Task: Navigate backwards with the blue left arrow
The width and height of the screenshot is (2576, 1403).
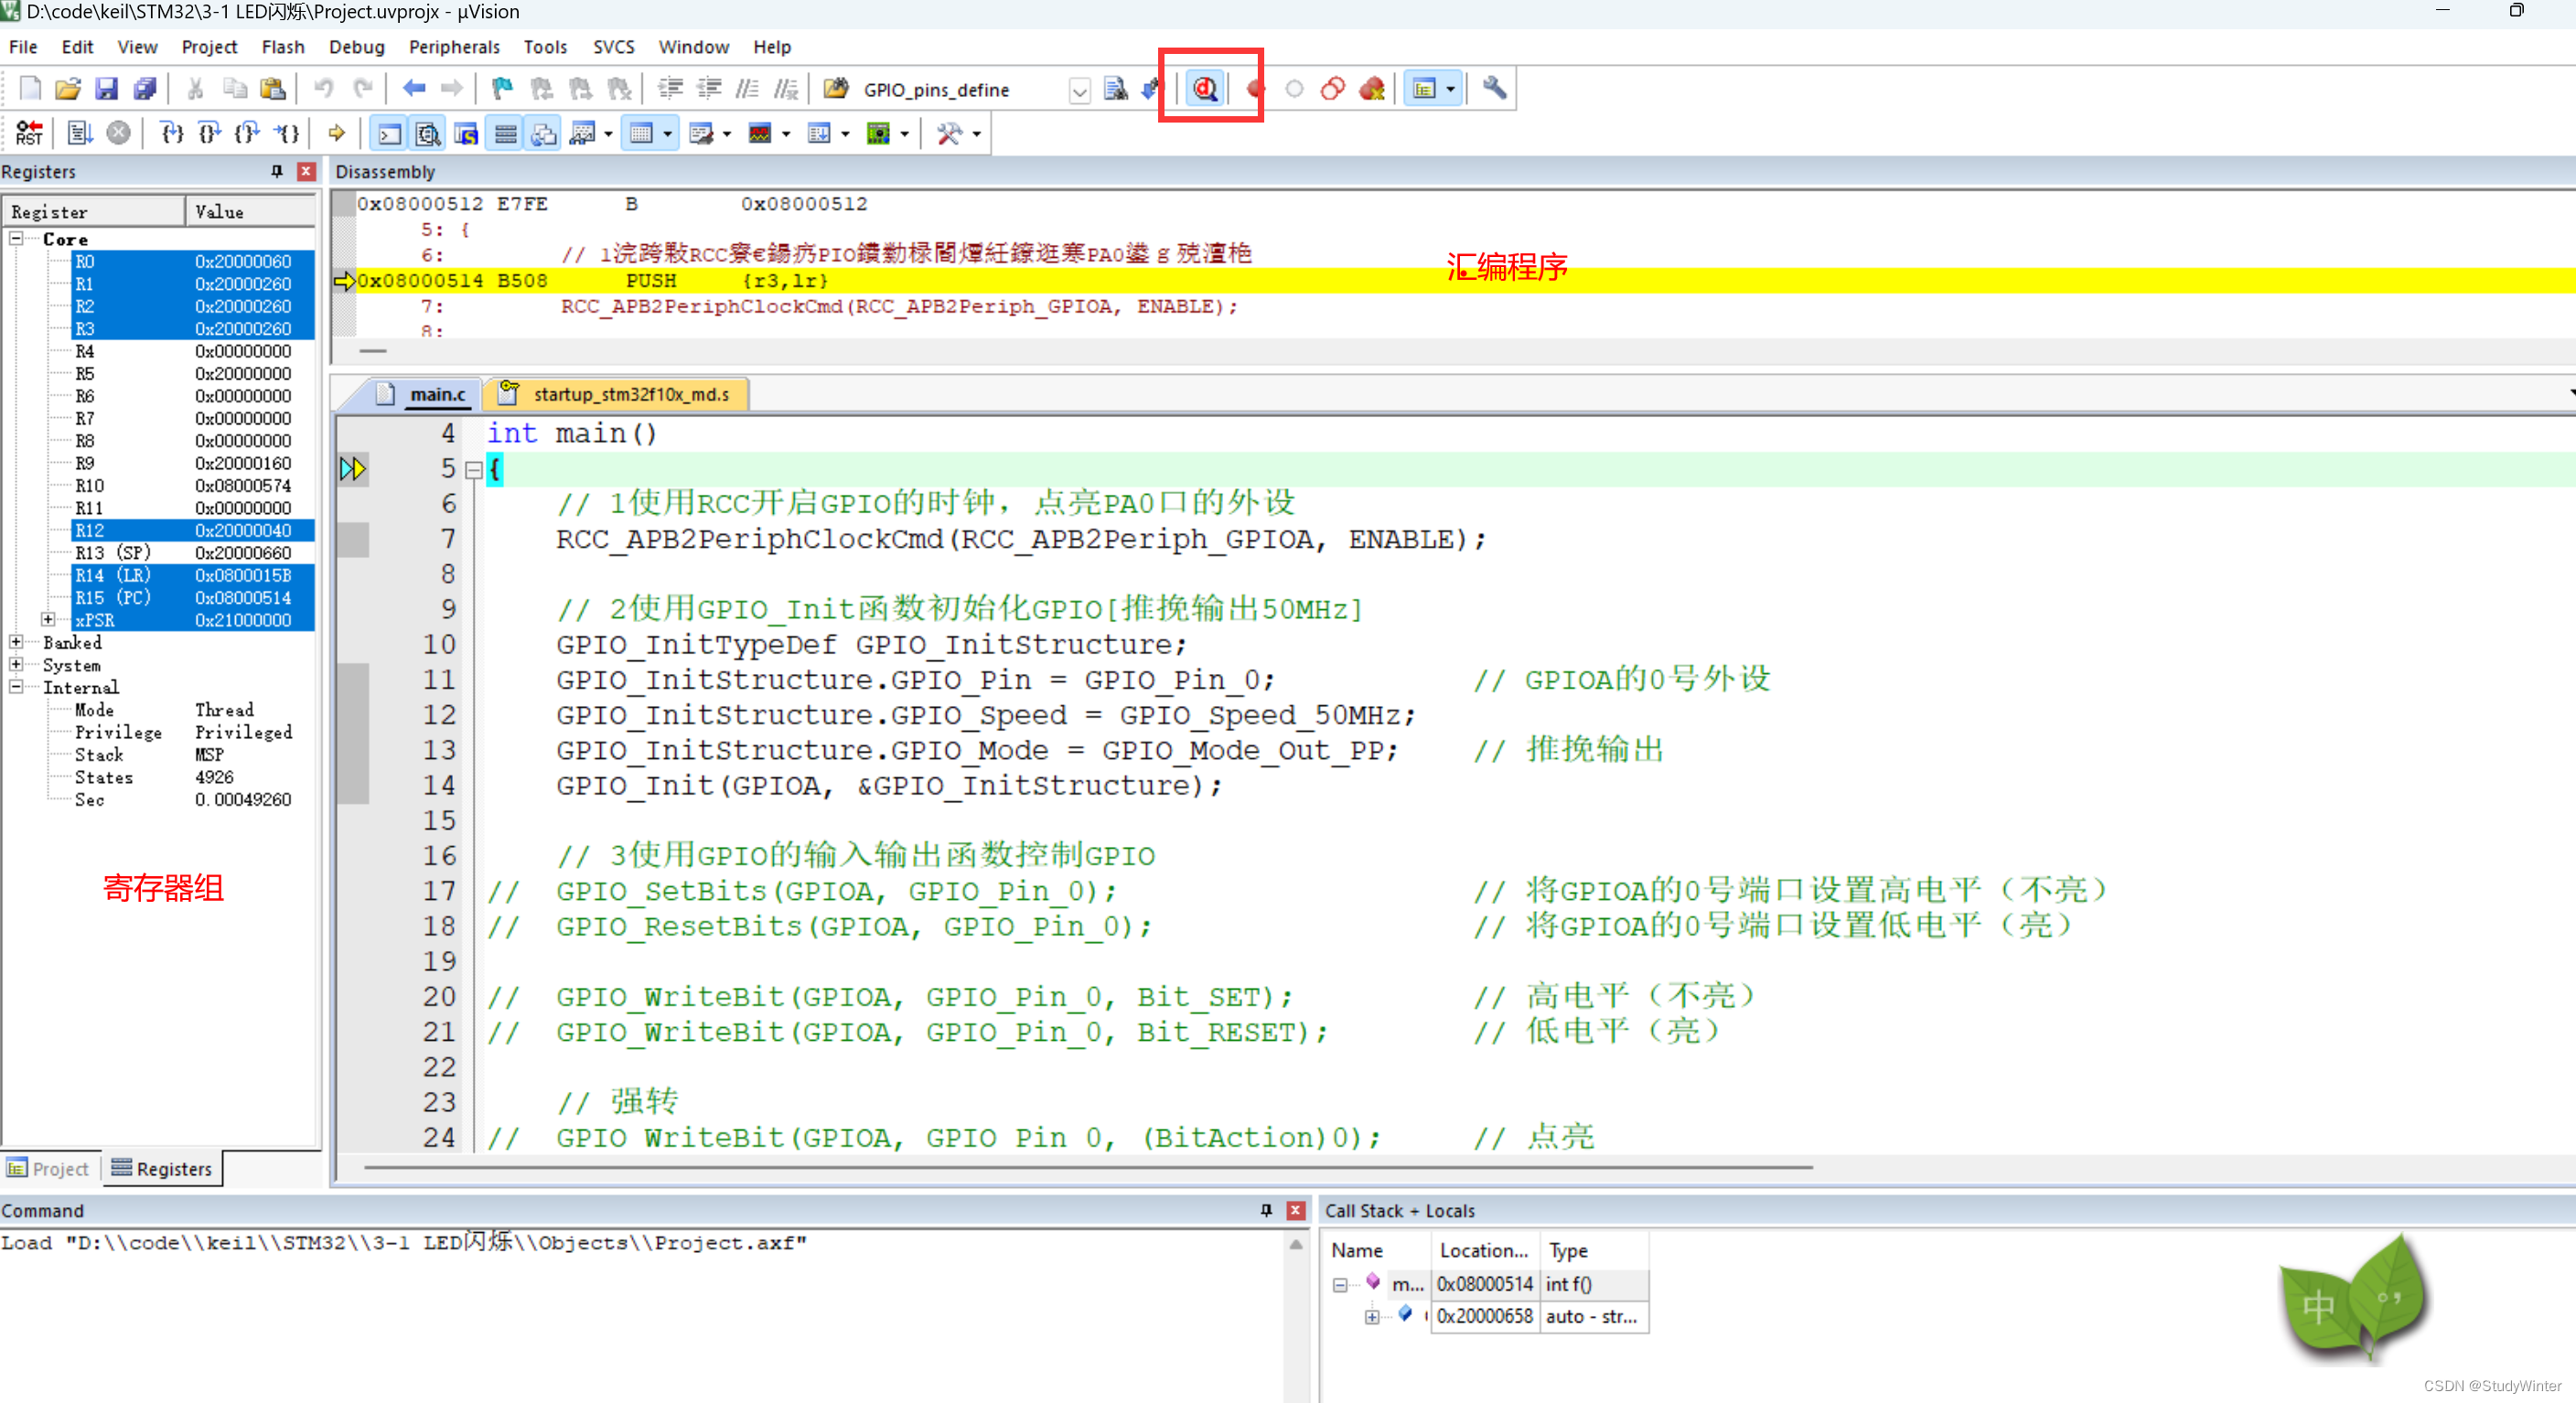Action: tap(413, 89)
